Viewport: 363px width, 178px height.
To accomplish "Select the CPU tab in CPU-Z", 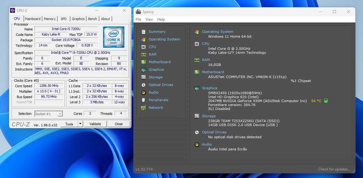I will pos(17,18).
